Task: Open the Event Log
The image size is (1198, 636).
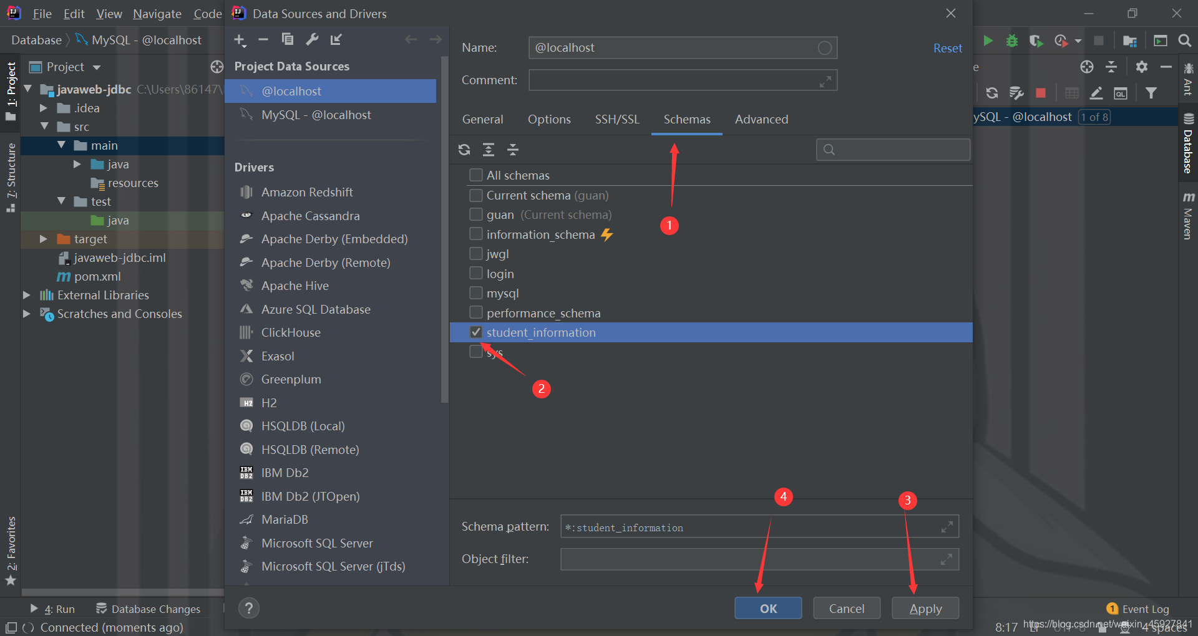Action: coord(1137,609)
